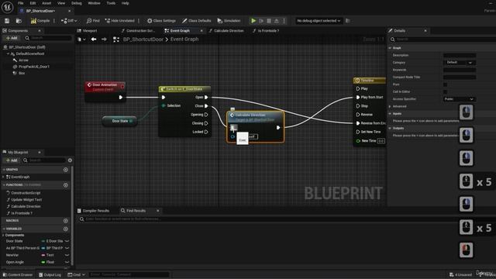Expand the Open Angle variable row chevron
Viewport: 496px width, 279px height.
67,262
